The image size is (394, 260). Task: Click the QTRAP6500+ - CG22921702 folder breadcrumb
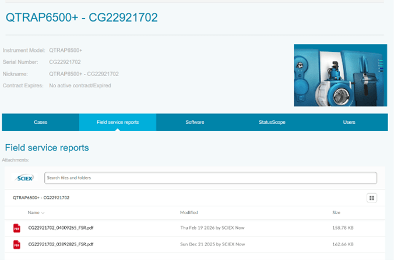coord(41,198)
